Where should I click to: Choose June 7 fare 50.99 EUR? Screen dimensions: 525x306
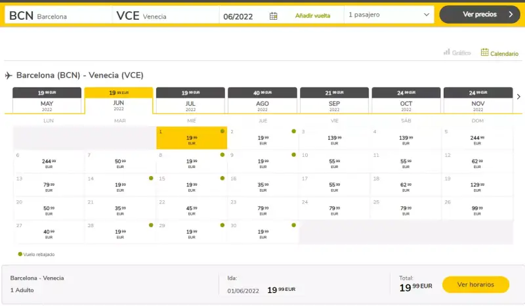(120, 162)
